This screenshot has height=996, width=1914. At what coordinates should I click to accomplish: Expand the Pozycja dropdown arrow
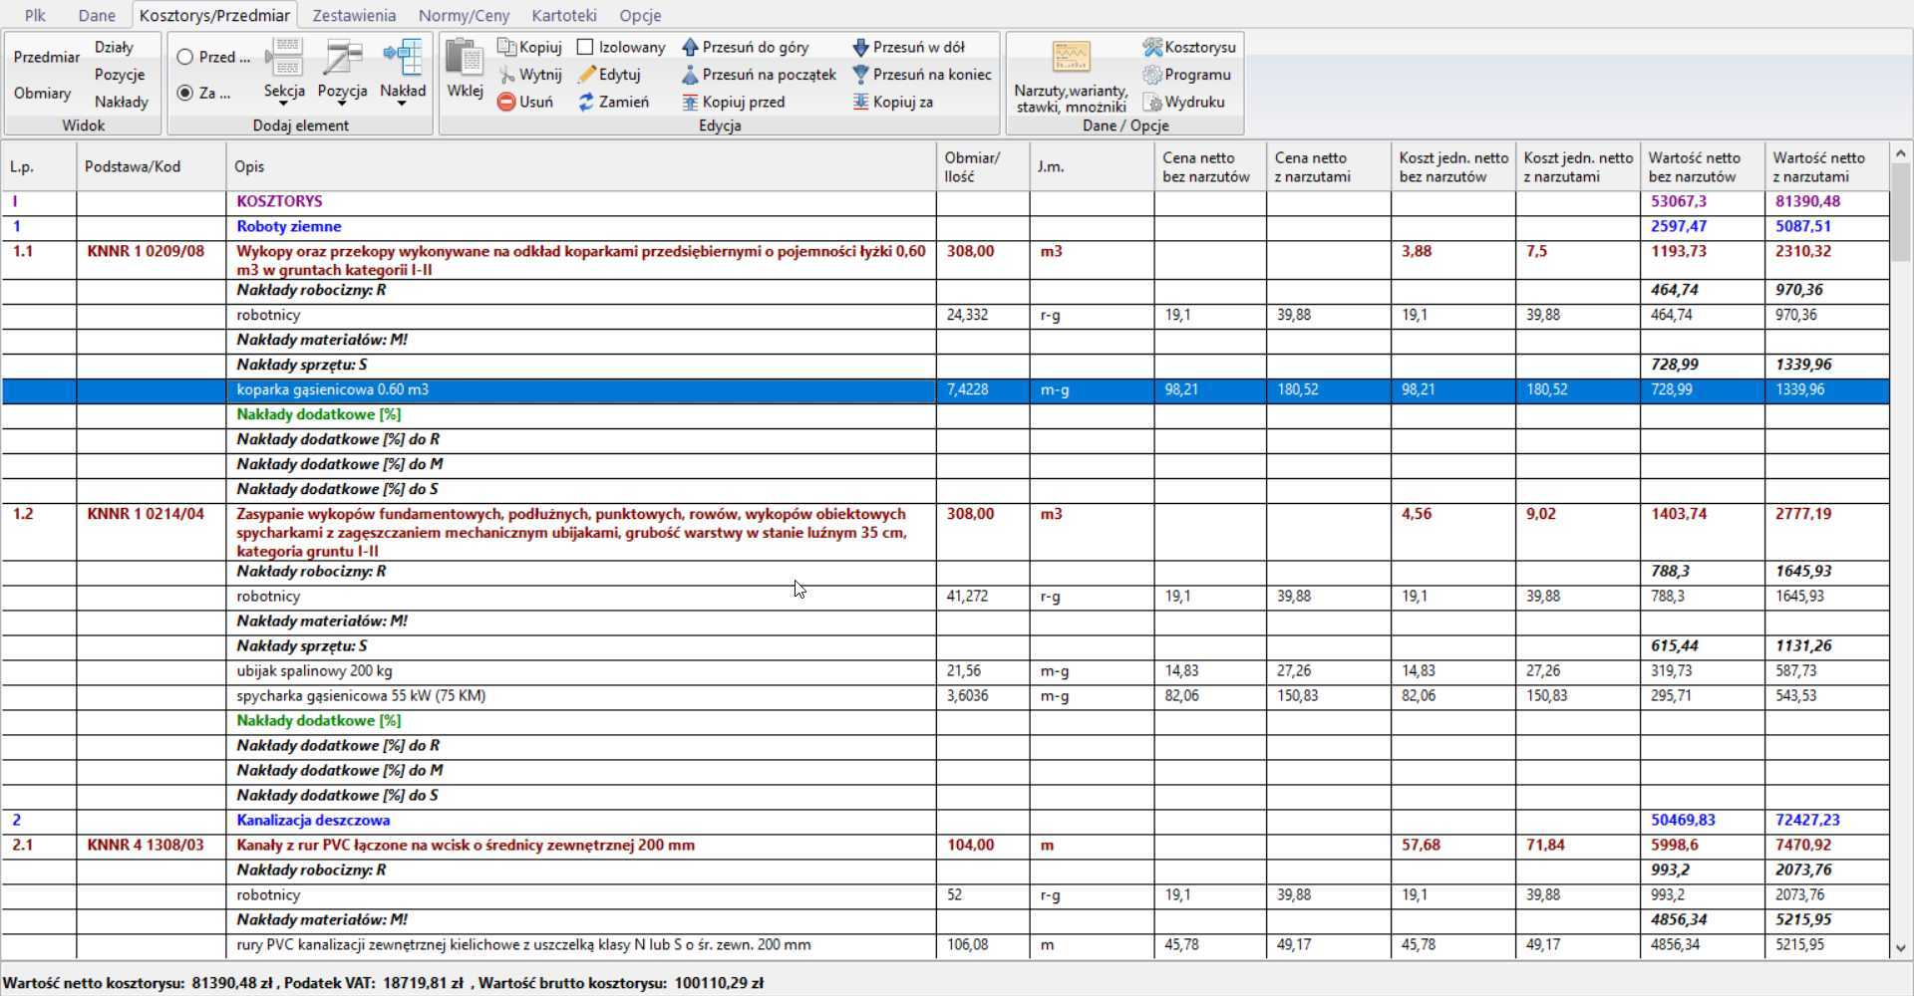[343, 104]
